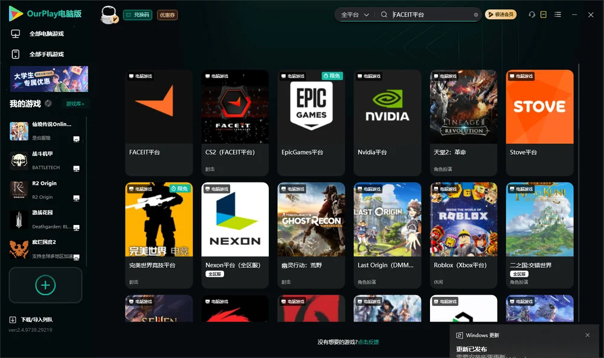
Task: Click 休闲 genre under Roblox card
Action: point(439,282)
